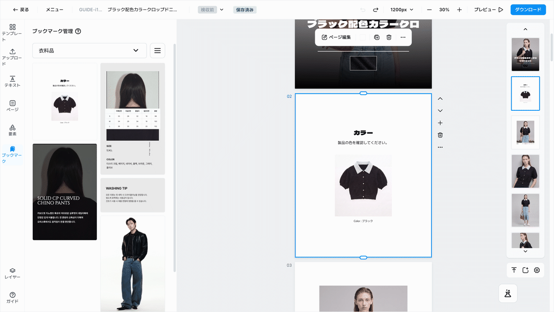Select the leather jacket model bookmark thumbnail
Screen dimensions: 554x312
[x=132, y=264]
